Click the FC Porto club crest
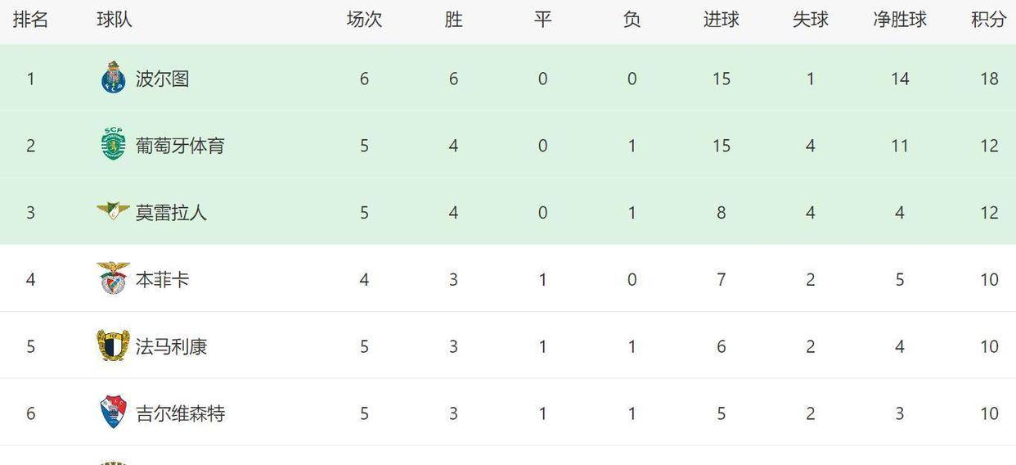 113,78
